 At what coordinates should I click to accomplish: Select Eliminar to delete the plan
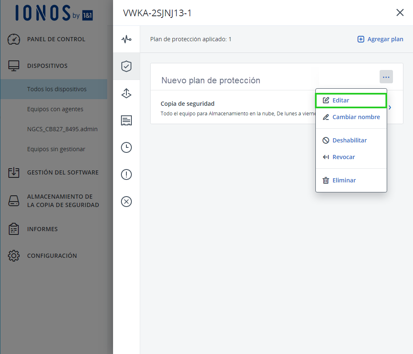(344, 180)
